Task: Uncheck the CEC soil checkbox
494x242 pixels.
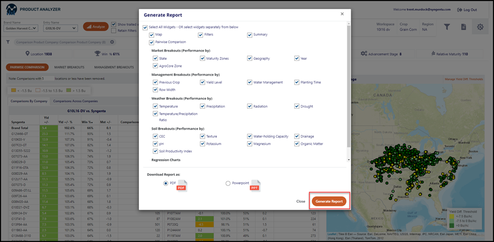Action: (155, 137)
